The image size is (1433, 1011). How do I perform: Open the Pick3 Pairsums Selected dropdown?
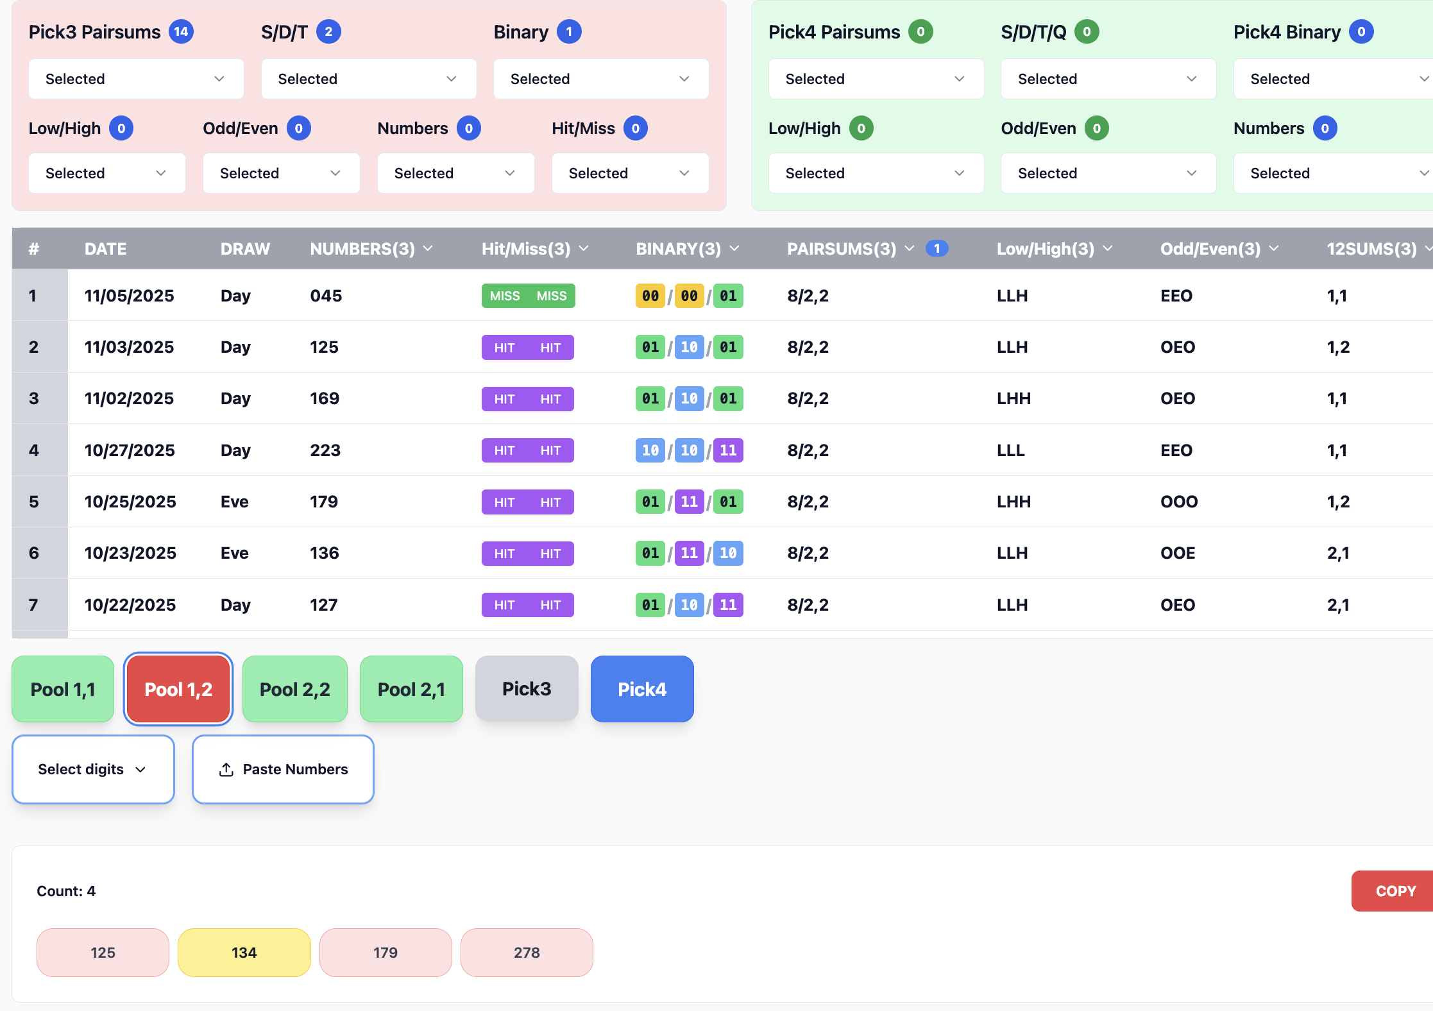tap(136, 79)
